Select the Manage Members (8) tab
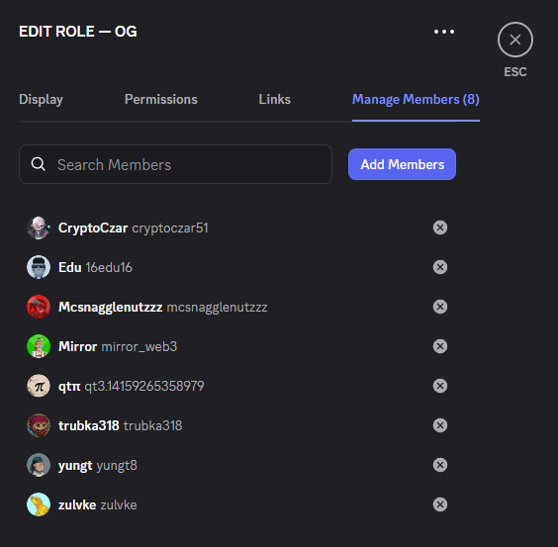This screenshot has width=558, height=547. coord(416,100)
